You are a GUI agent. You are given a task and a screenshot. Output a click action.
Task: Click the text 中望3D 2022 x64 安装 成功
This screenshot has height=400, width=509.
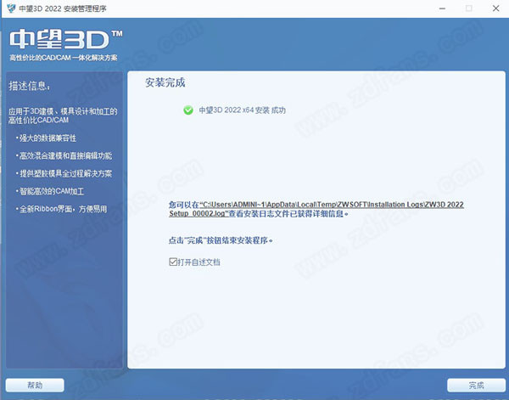[242, 110]
